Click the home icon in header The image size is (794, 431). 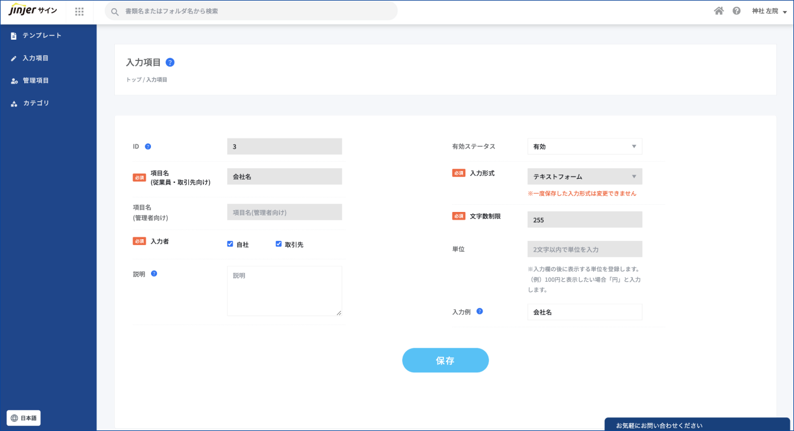pyautogui.click(x=719, y=11)
